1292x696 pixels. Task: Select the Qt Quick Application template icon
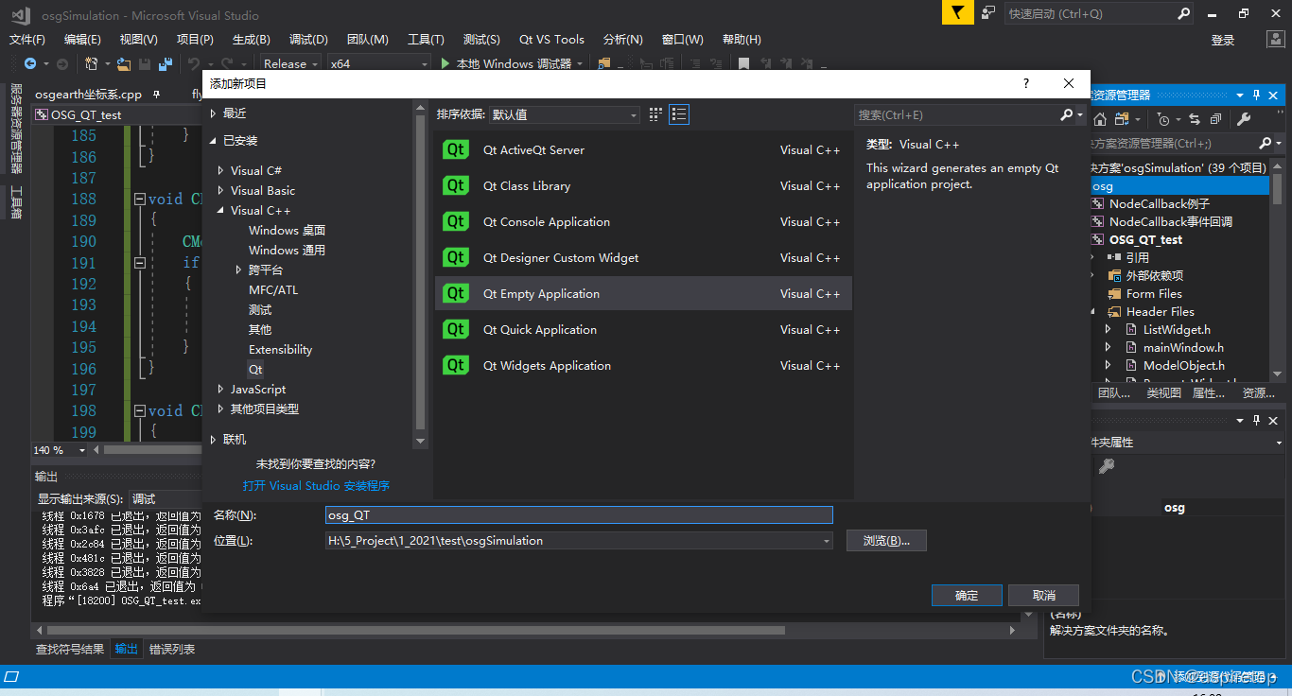coord(456,330)
